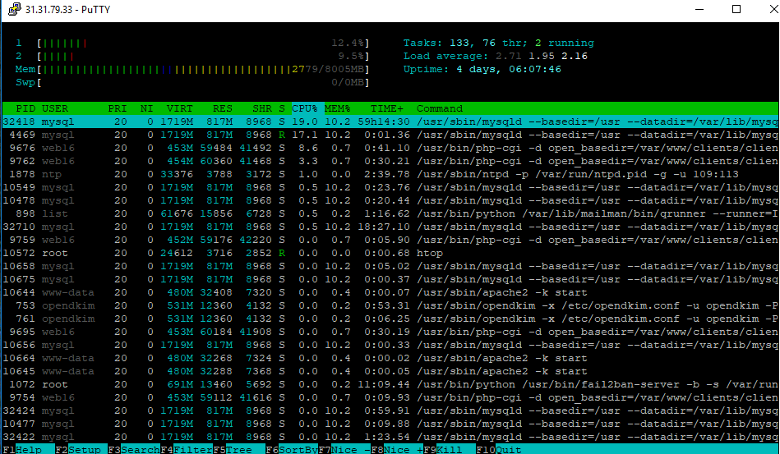780x454 pixels.
Task: Select the ntpd process PID 1878
Action: (x=390, y=174)
